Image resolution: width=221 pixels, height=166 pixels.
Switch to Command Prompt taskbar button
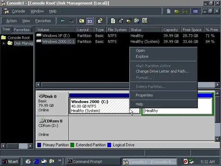click(x=93, y=162)
